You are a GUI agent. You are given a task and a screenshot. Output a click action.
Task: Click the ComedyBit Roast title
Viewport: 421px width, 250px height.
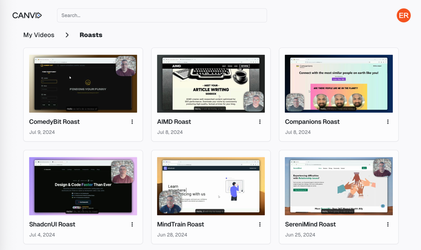[54, 122]
